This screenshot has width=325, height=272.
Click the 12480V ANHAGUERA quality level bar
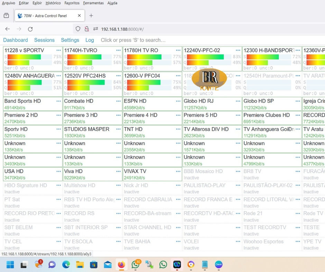tap(29, 88)
